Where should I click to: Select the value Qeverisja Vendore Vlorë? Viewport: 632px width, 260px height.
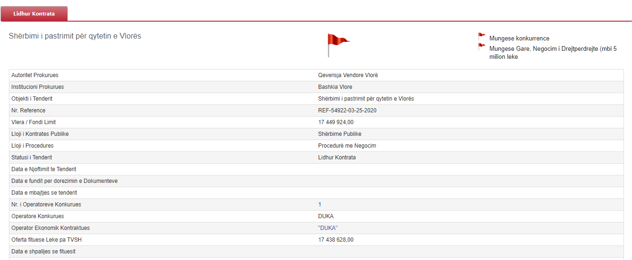point(348,75)
